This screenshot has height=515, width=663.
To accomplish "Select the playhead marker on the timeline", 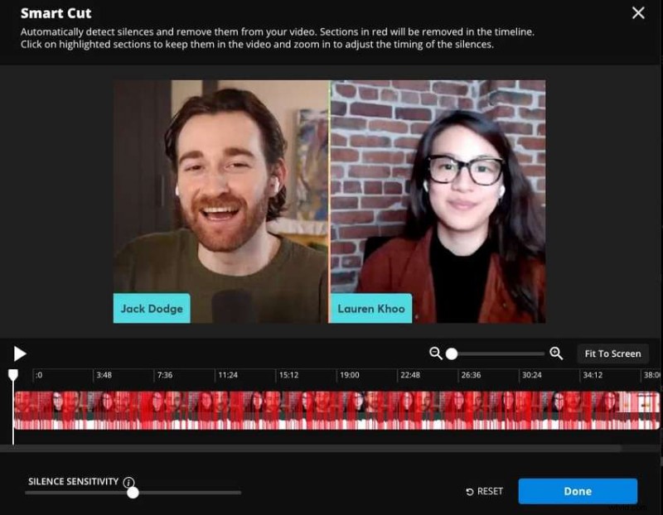I will tap(12, 374).
